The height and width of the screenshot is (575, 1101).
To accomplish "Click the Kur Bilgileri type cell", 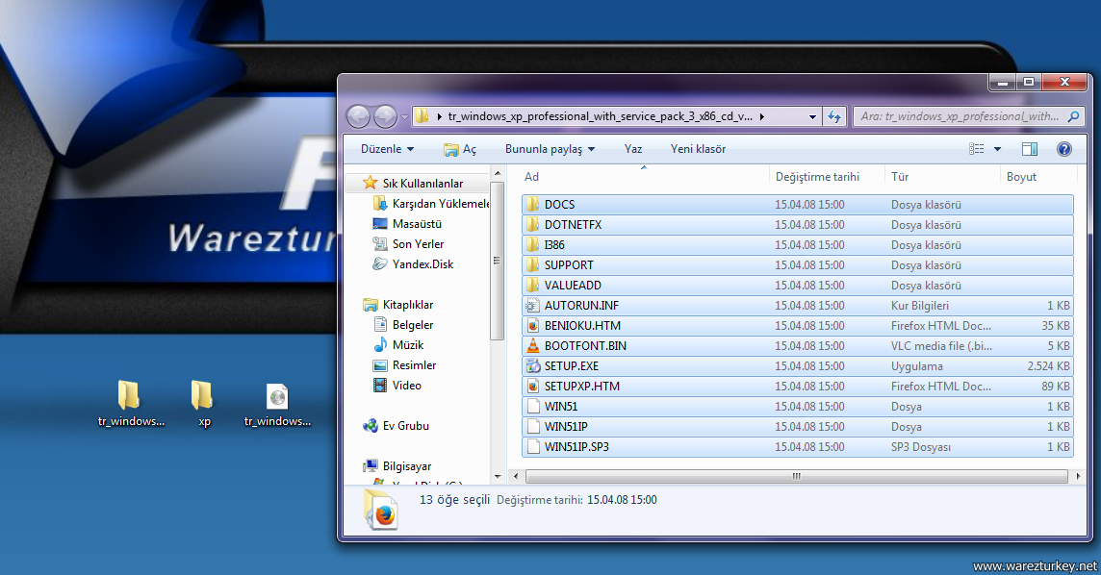I will (920, 305).
